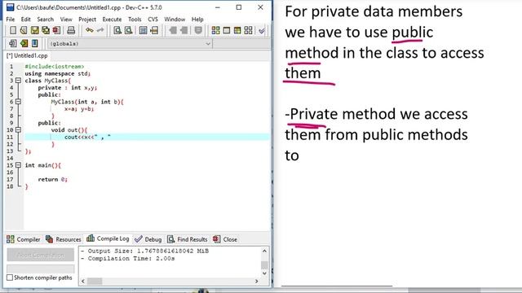Image resolution: width=522 pixels, height=293 pixels.
Task: Click the grayed Abort Compilation button
Action: (x=41, y=255)
